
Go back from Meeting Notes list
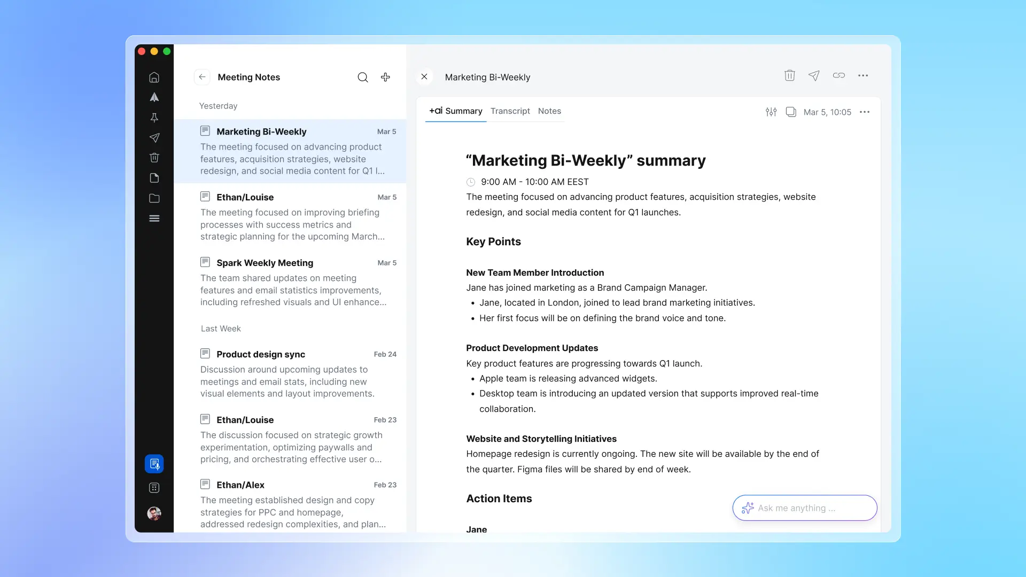point(202,77)
